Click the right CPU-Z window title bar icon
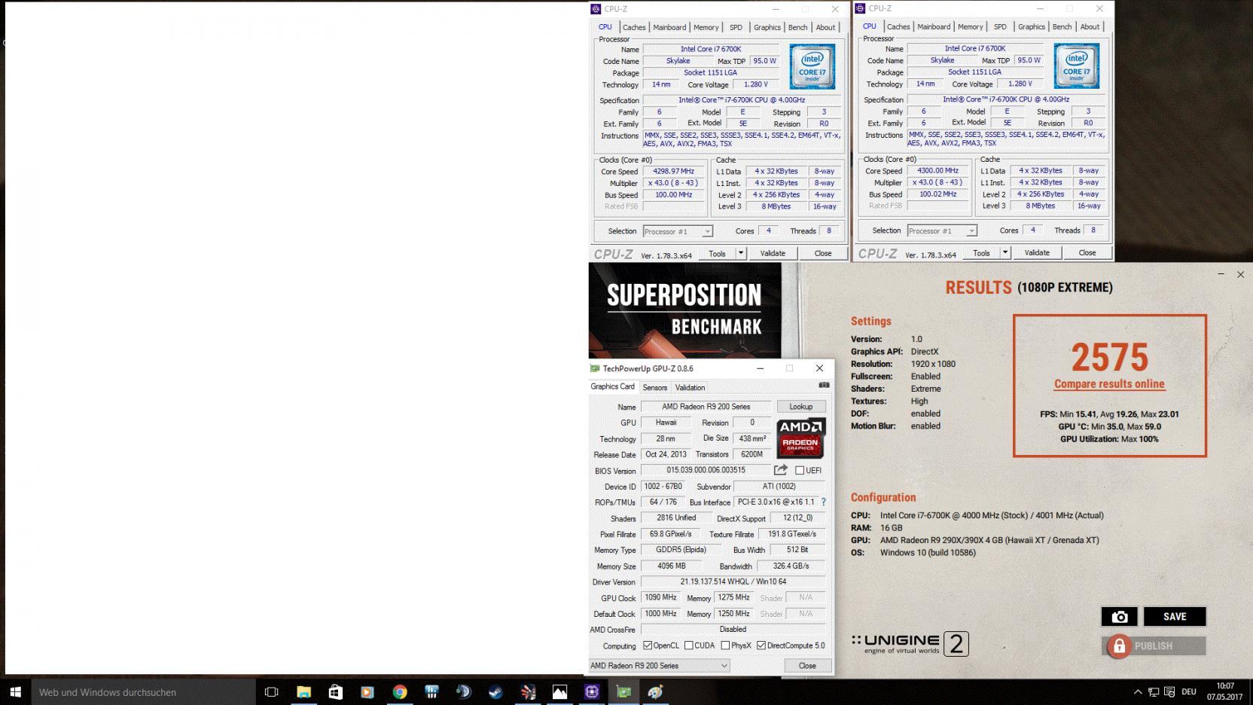This screenshot has height=705, width=1253. tap(861, 8)
